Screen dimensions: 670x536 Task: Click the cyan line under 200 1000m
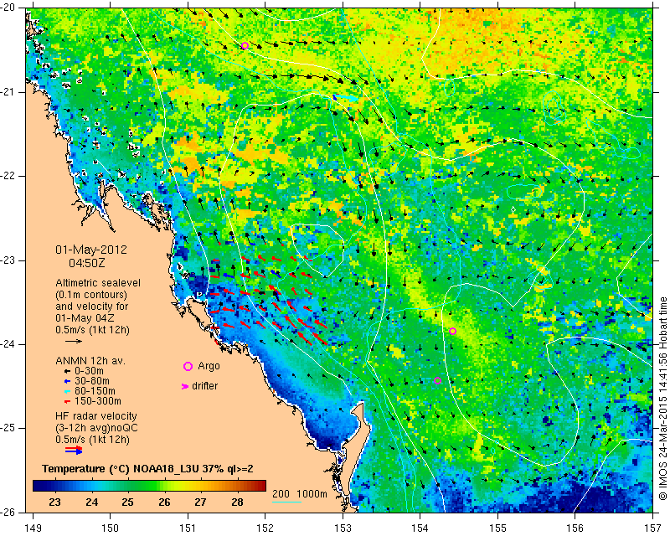coord(286,502)
